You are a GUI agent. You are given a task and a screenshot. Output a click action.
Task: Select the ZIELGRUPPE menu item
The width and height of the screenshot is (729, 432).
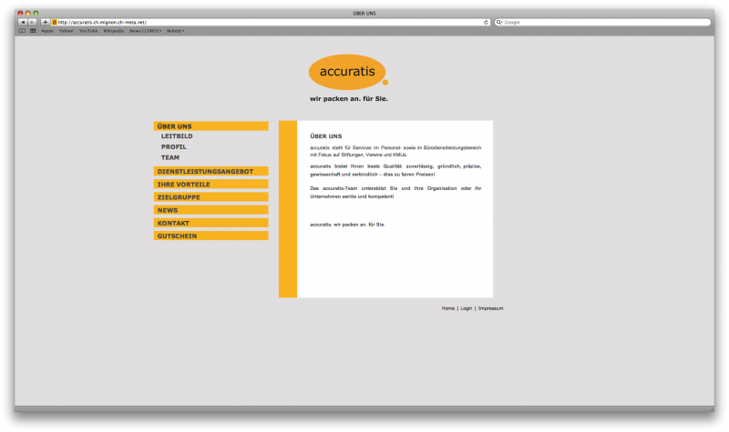211,197
